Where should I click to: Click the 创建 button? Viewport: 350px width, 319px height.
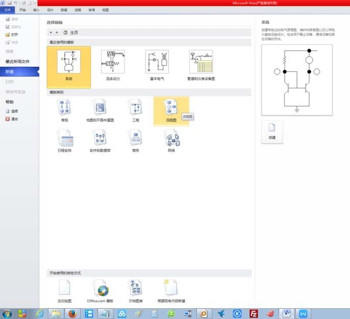pos(272,132)
